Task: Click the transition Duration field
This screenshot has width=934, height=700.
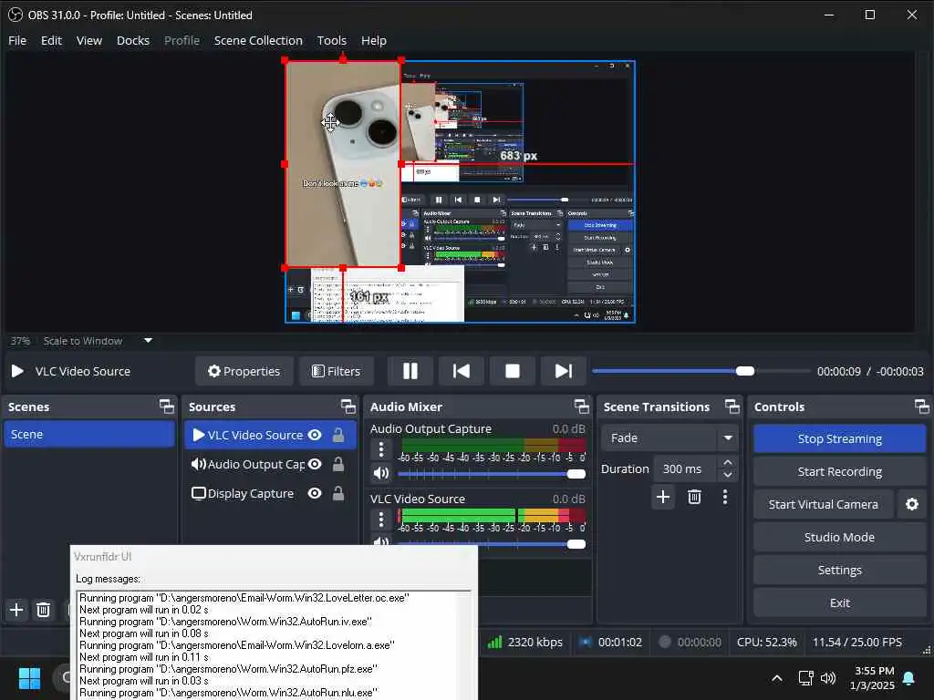Action: coord(686,469)
